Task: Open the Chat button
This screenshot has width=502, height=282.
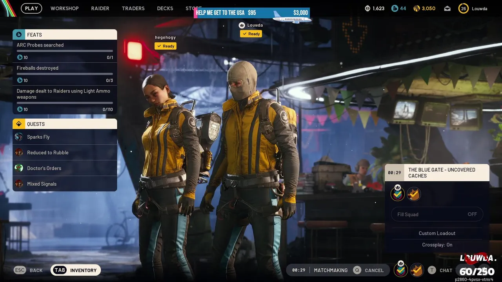Action: coord(440,270)
